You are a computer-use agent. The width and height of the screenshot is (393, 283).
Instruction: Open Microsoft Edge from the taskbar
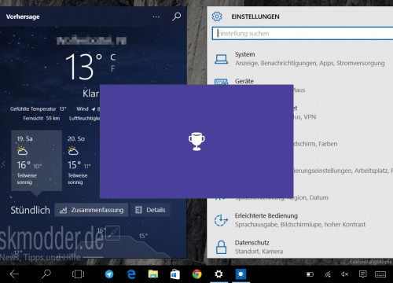[131, 274]
